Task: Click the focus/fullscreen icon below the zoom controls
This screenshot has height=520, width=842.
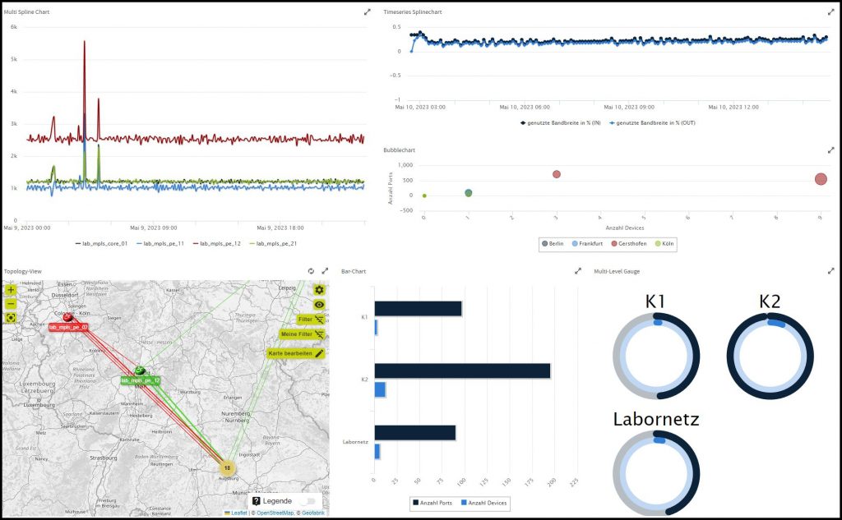Action: click(12, 317)
